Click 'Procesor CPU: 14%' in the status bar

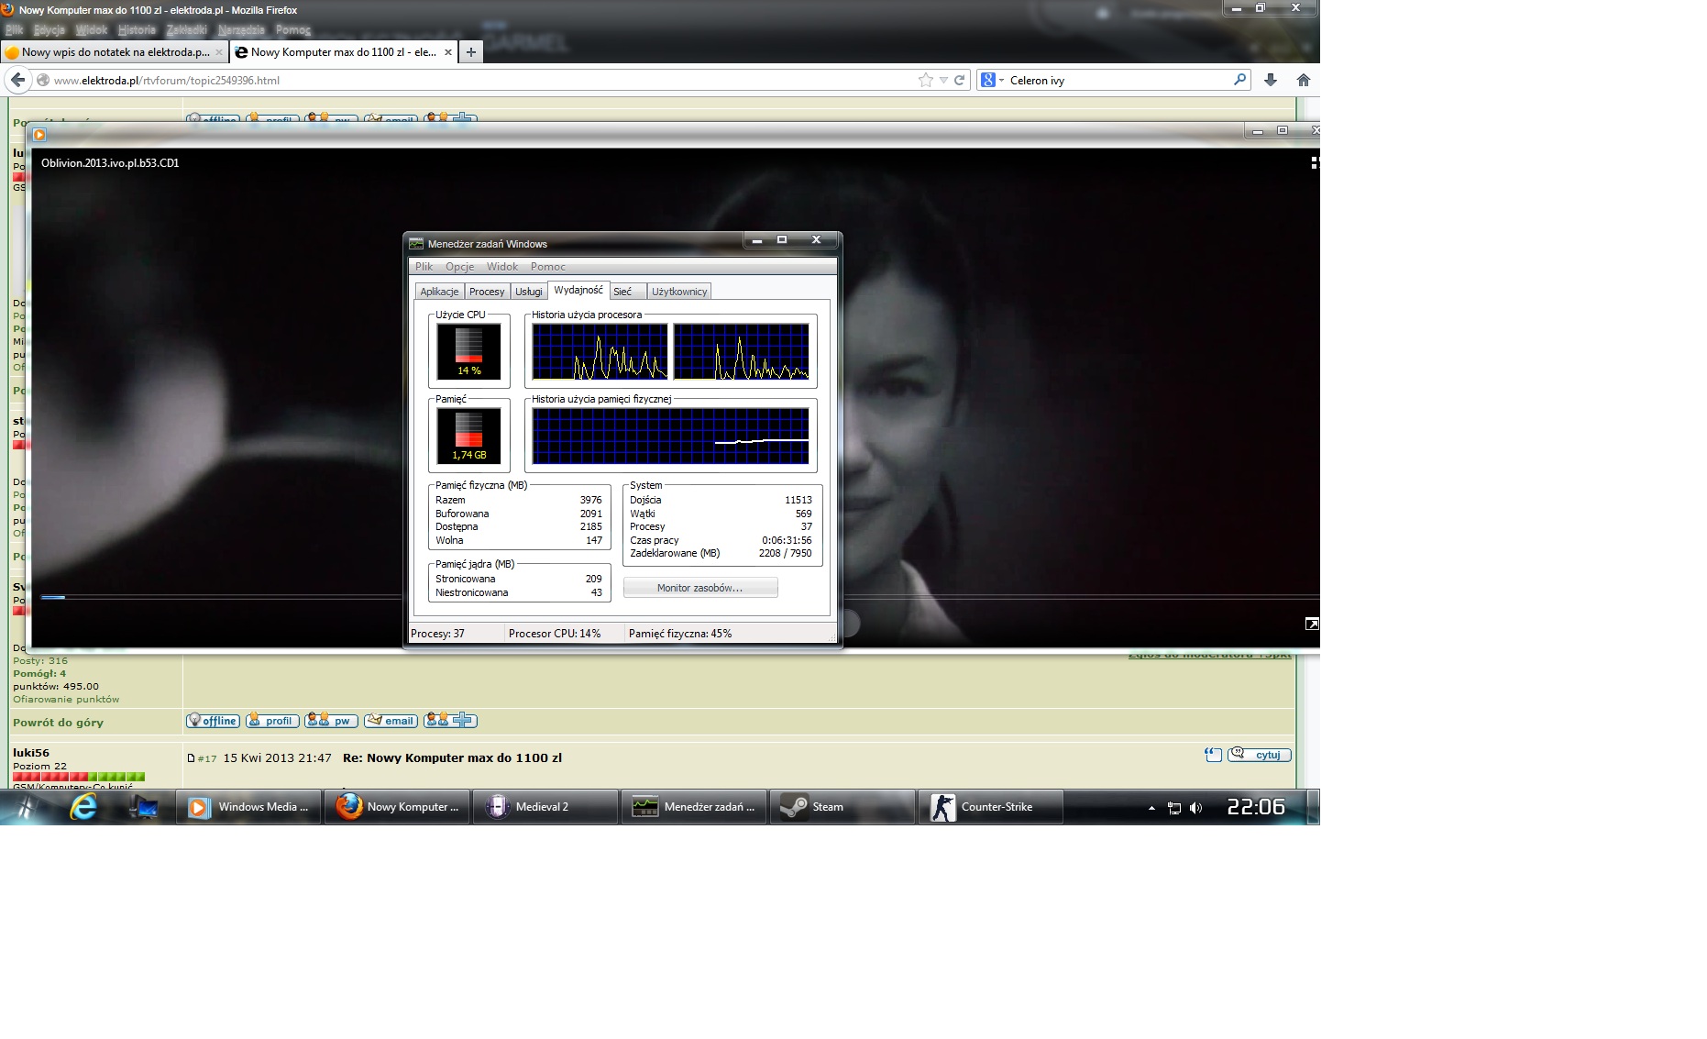pos(555,634)
